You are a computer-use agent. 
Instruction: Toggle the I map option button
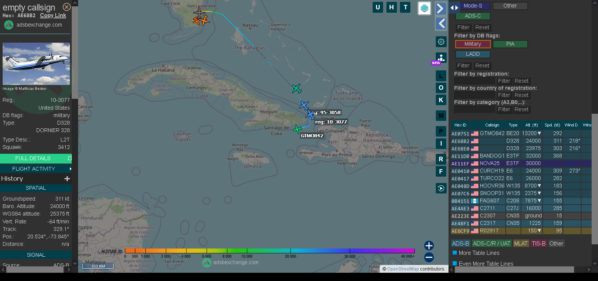pyautogui.click(x=441, y=143)
